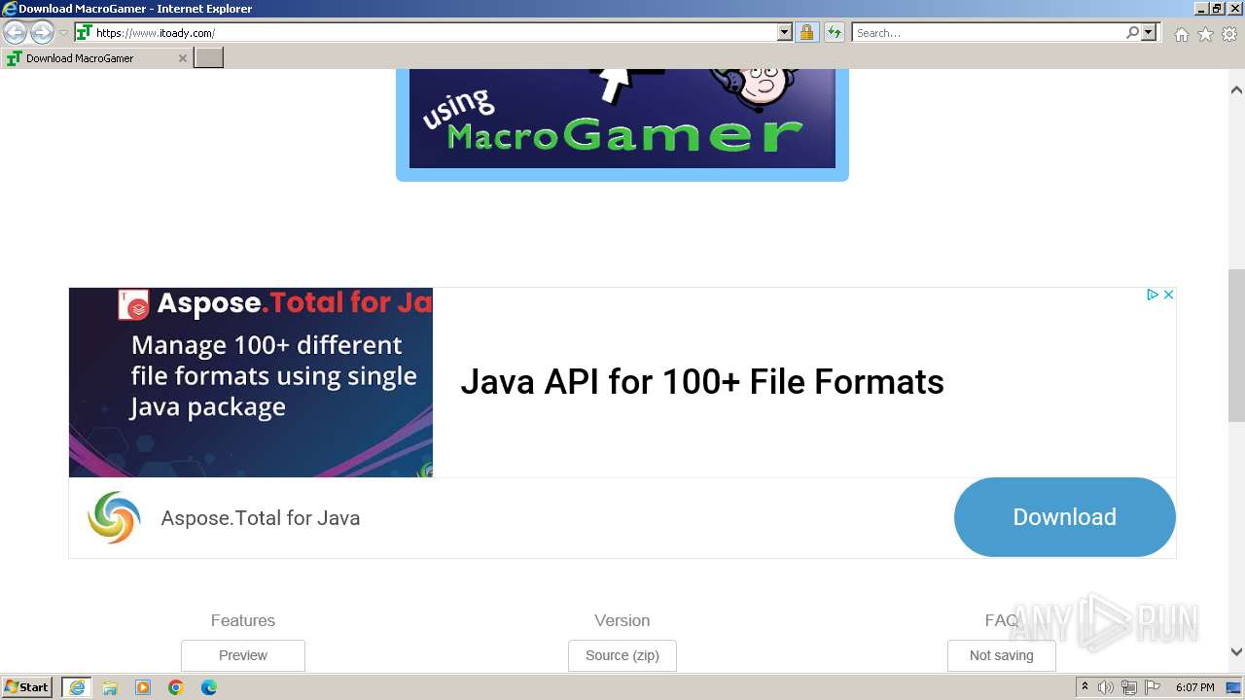This screenshot has width=1245, height=700.
Task: Click the Features heading
Action: coord(243,620)
